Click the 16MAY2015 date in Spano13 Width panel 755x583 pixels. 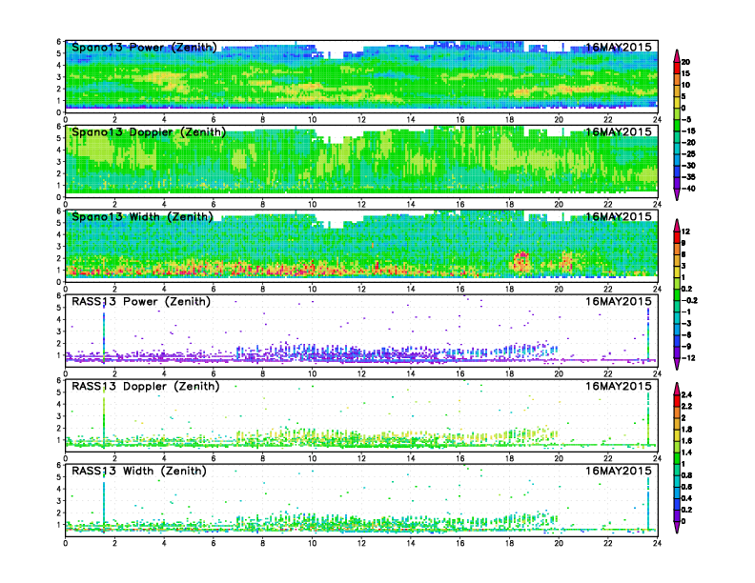coord(619,216)
